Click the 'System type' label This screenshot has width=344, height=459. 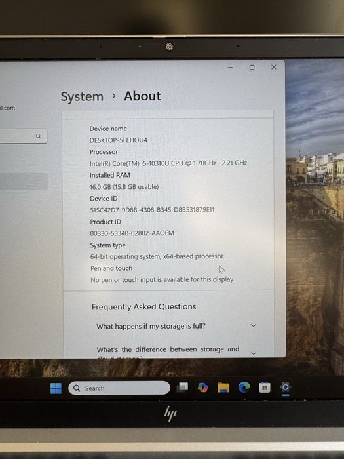click(107, 245)
